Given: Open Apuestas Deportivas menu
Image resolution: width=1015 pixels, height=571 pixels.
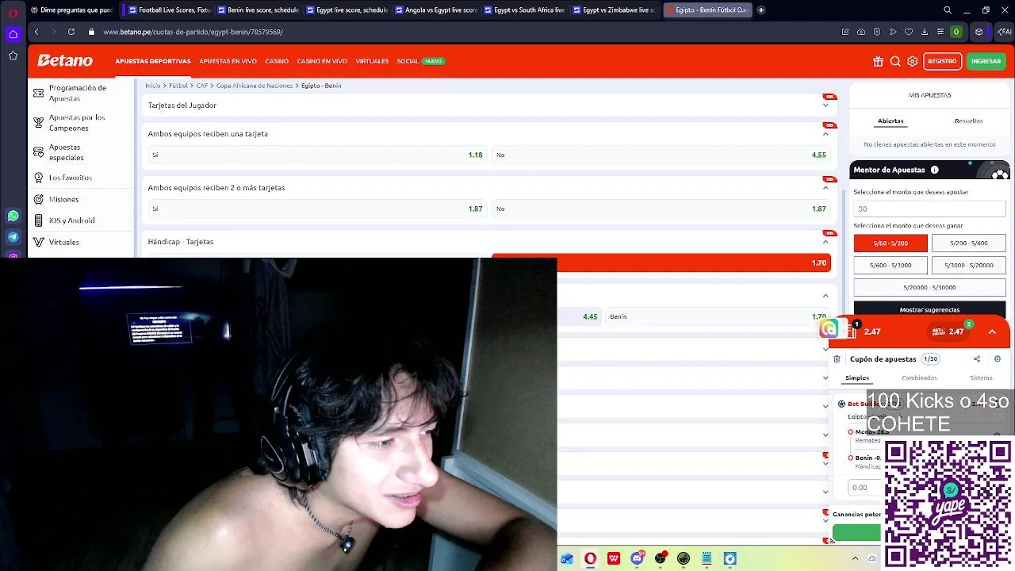Looking at the screenshot, I should [x=153, y=61].
